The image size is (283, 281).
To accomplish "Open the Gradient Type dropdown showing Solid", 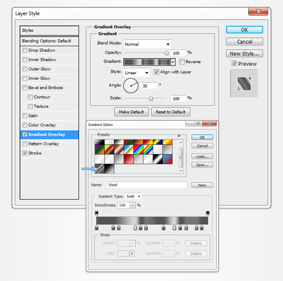I will (133, 196).
